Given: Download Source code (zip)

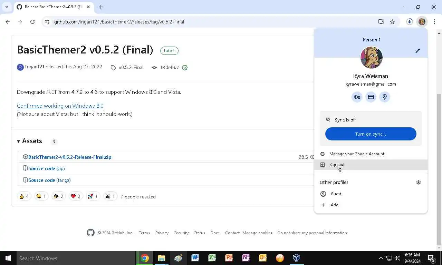Looking at the screenshot, I should point(47,168).
